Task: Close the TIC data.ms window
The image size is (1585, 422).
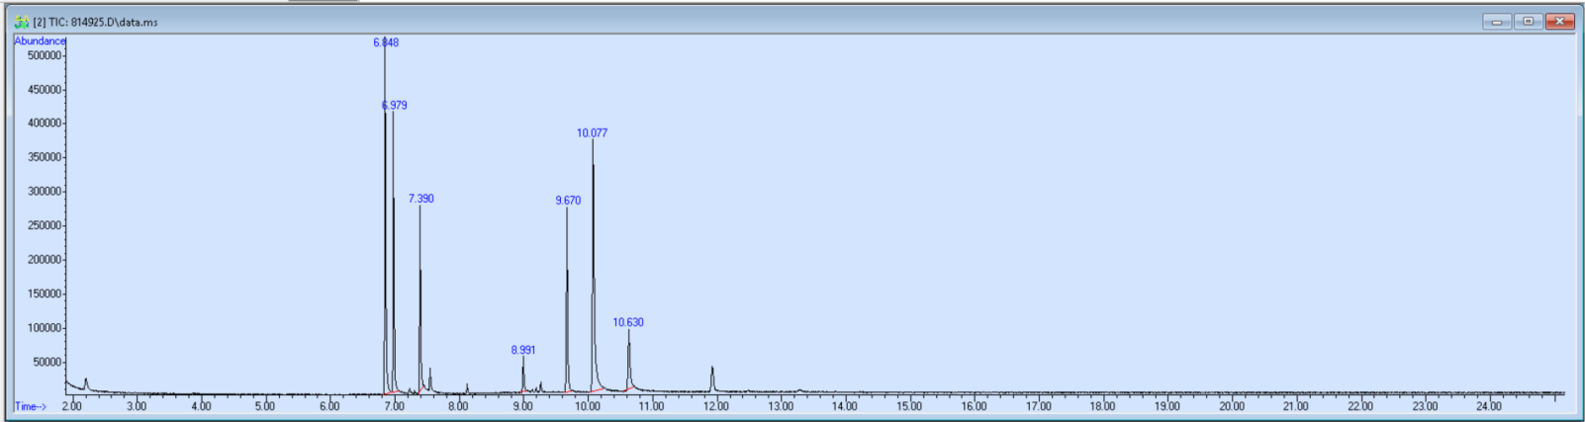Action: click(x=1560, y=22)
